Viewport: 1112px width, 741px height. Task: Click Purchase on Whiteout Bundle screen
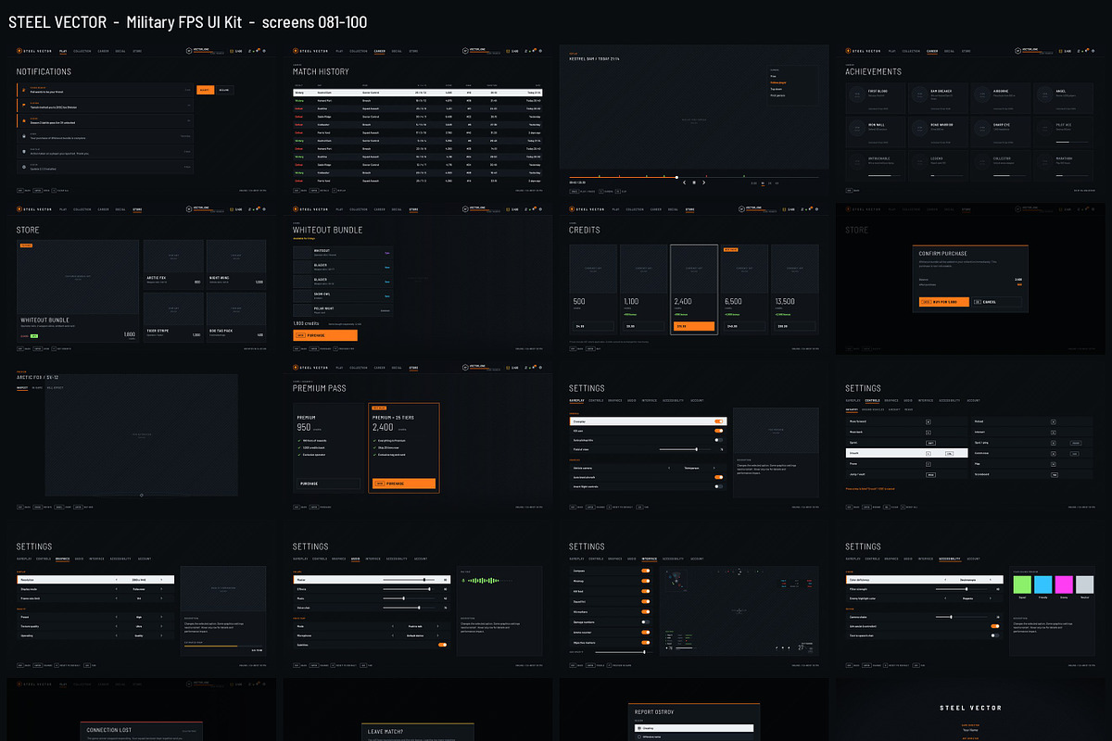coord(325,335)
